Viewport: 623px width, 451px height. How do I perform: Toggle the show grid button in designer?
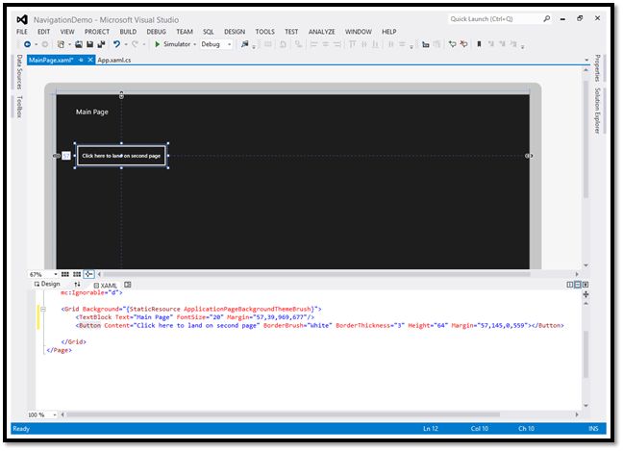coord(62,274)
